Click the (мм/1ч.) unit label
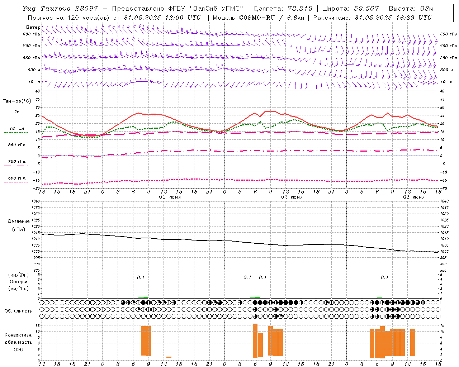459x367 pixels. coord(19,289)
